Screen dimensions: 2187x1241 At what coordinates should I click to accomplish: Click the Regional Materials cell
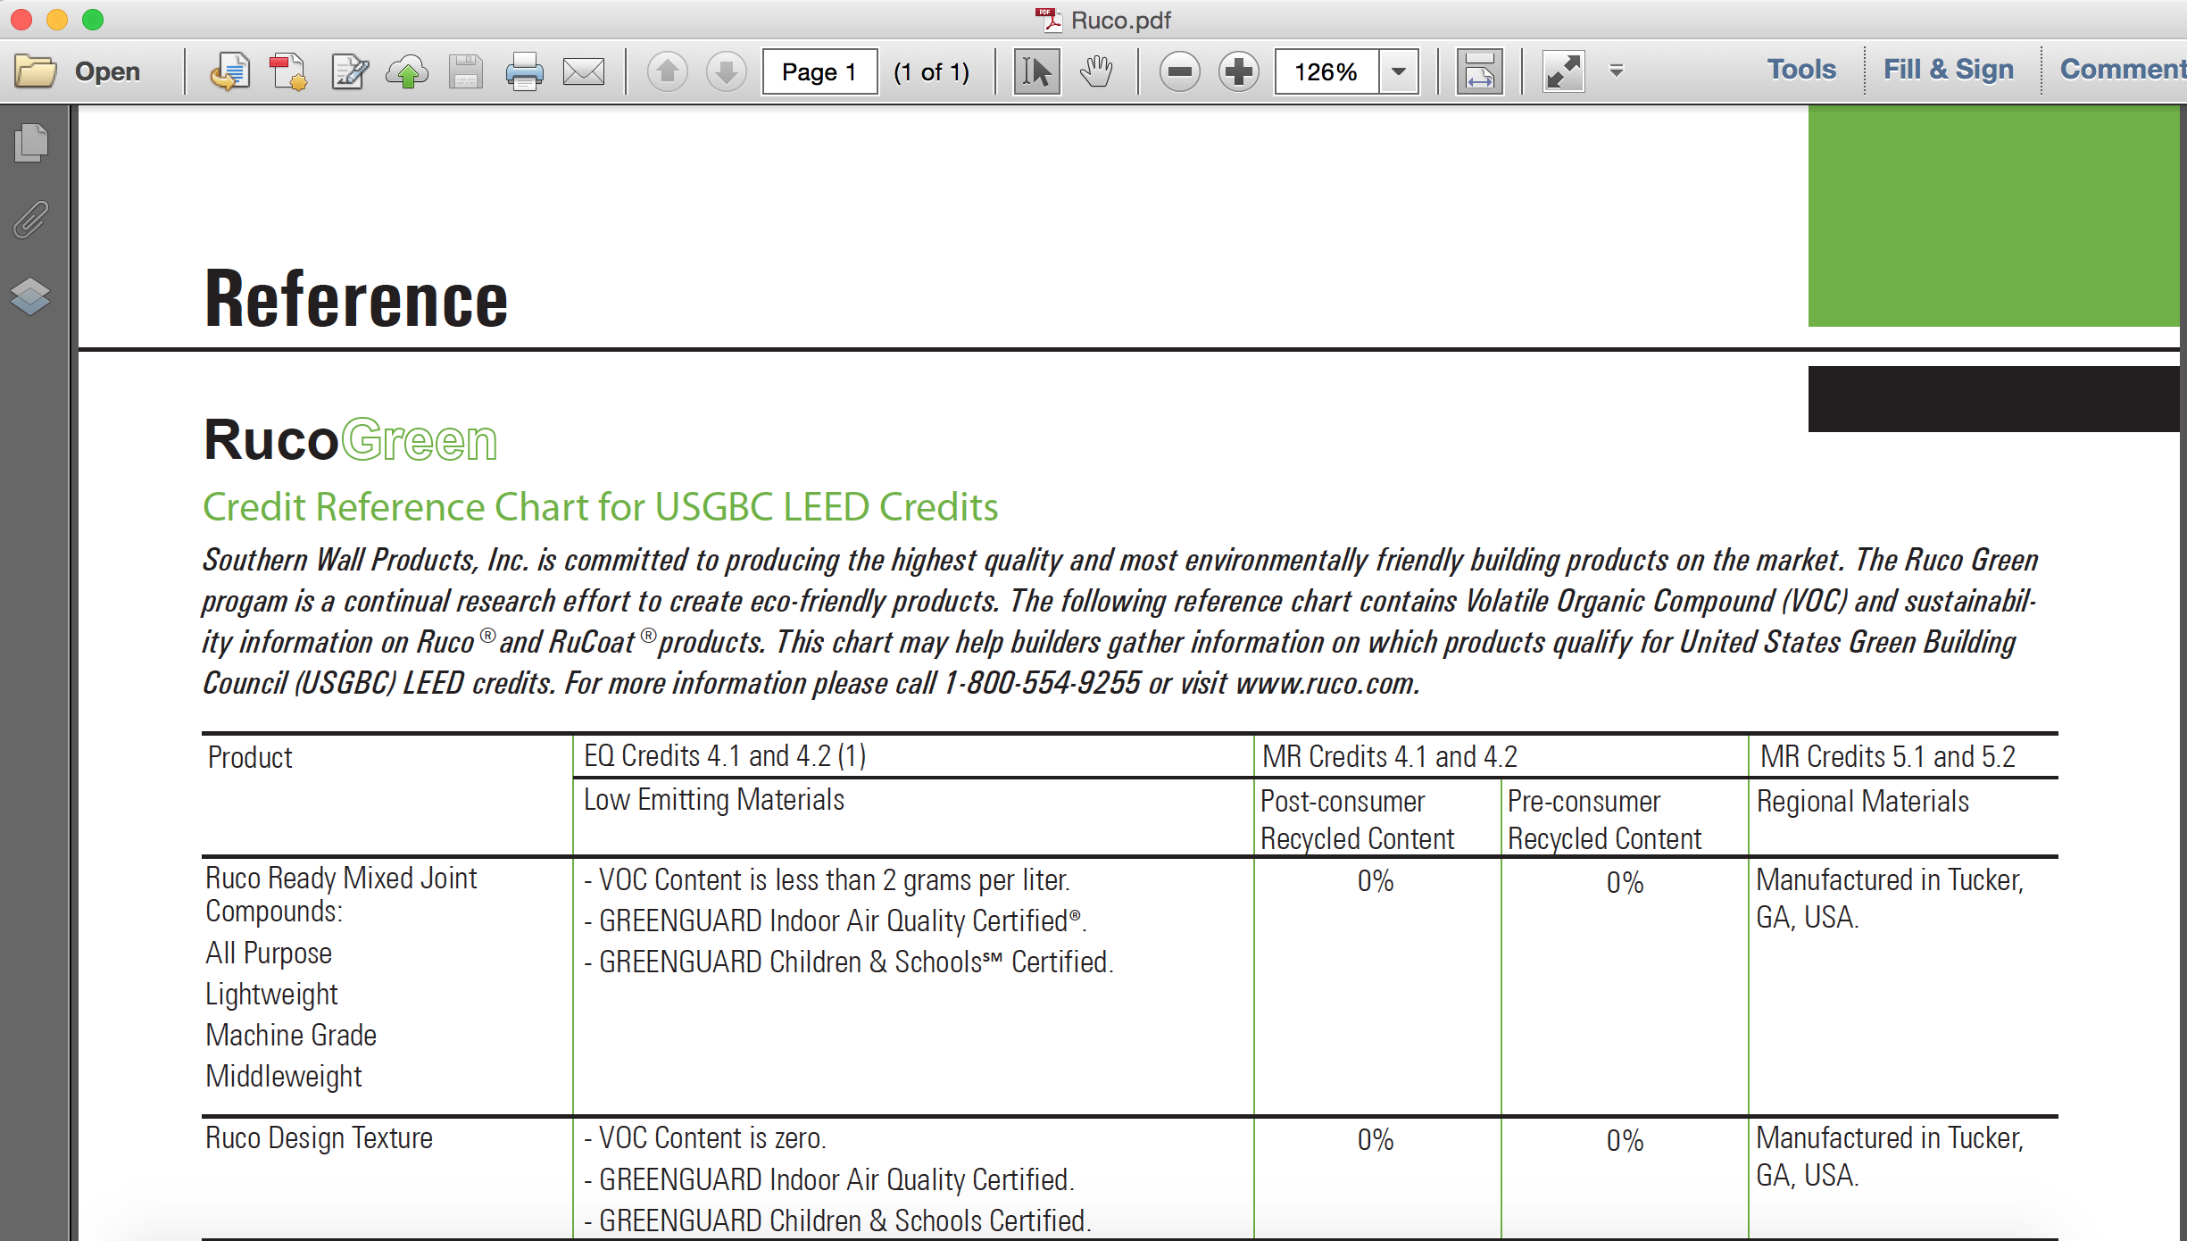point(1863,802)
